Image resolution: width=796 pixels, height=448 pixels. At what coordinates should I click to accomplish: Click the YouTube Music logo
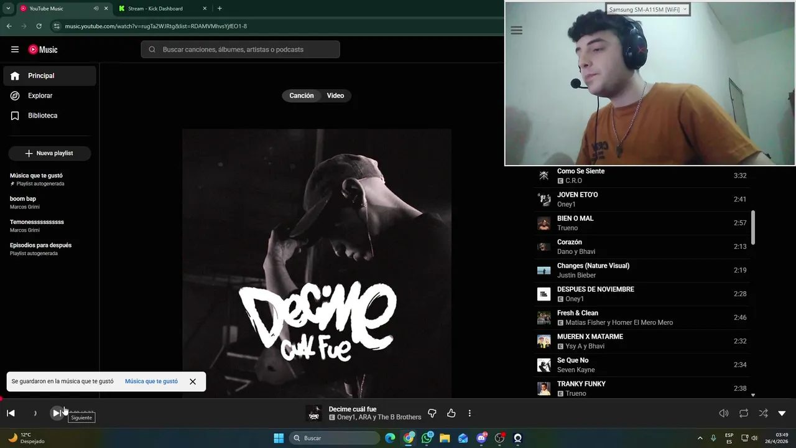[x=43, y=50]
